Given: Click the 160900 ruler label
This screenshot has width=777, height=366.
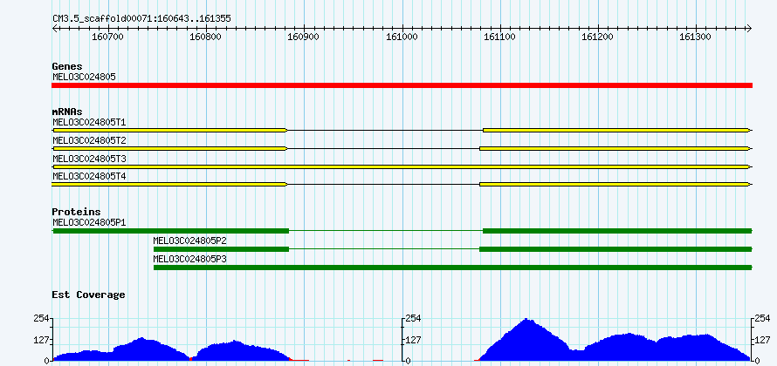Looking at the screenshot, I should point(305,37).
